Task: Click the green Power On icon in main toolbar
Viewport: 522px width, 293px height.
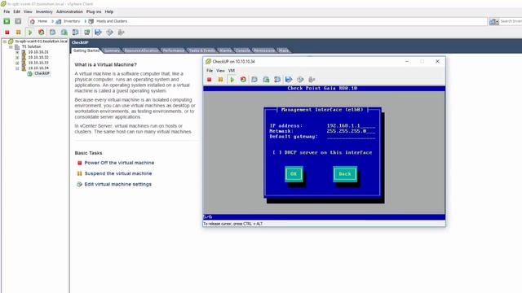Action: pyautogui.click(x=30, y=33)
